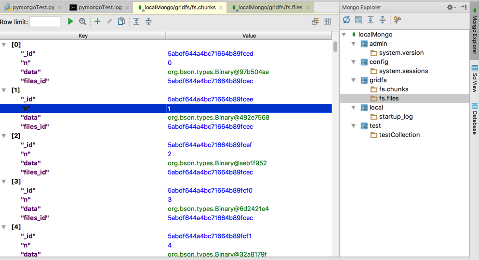Screen dimensions: 479x260
Task: Expand all results in the query toolbar
Action: (136, 21)
